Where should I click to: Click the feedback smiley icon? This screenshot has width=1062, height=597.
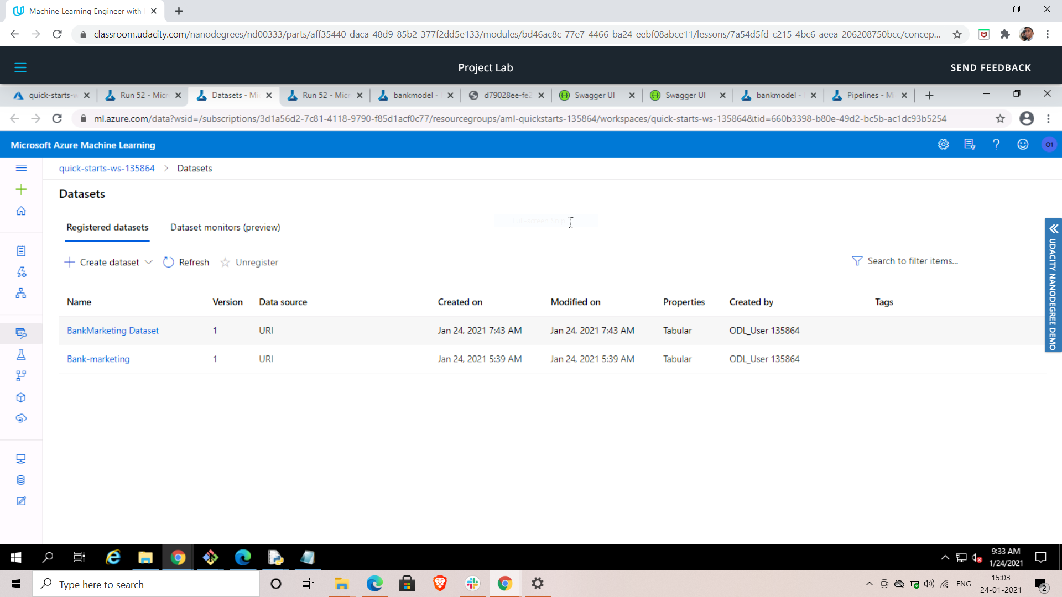click(x=1023, y=145)
